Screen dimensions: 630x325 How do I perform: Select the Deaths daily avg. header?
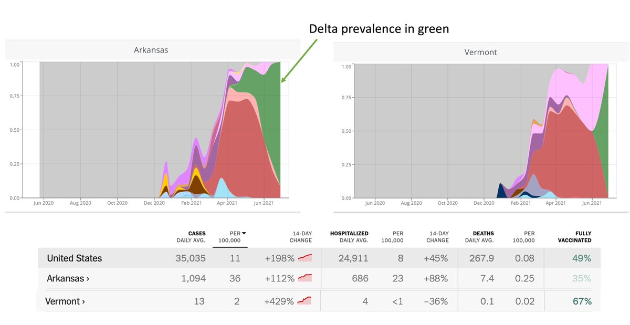pos(479,237)
